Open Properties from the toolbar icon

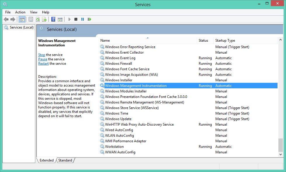coord(31,19)
